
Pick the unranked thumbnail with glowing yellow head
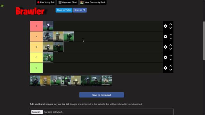76,80
